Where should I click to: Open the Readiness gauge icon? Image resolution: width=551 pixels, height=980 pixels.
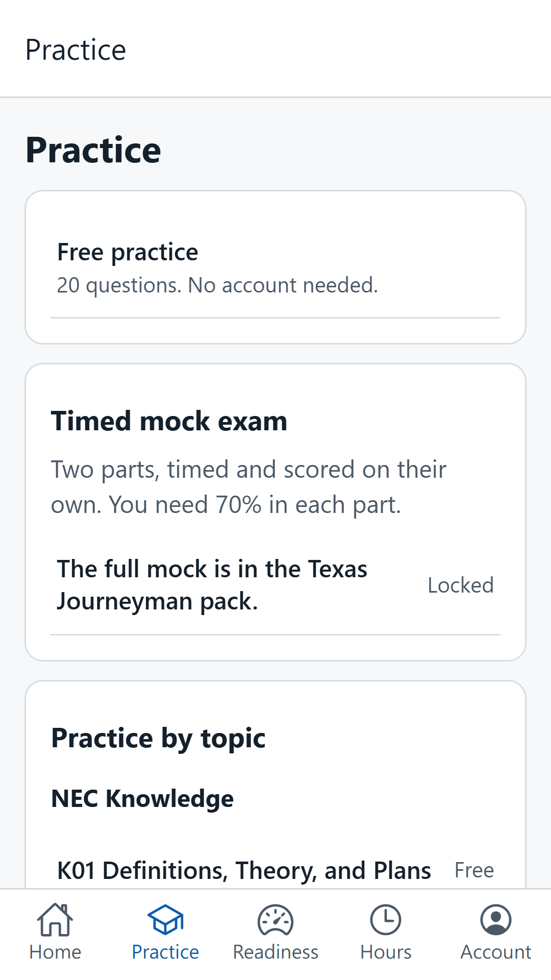[275, 920]
